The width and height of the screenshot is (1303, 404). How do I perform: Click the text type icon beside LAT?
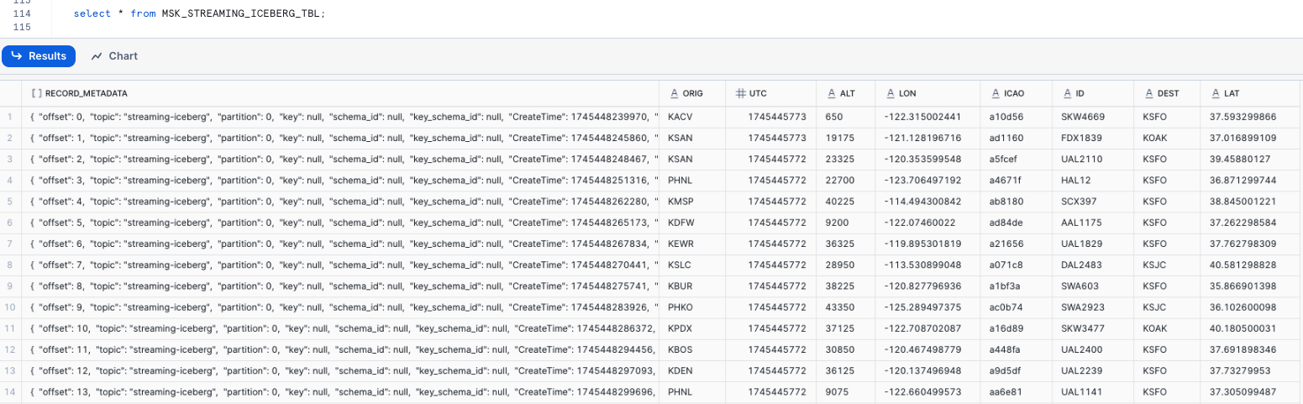coord(1214,93)
